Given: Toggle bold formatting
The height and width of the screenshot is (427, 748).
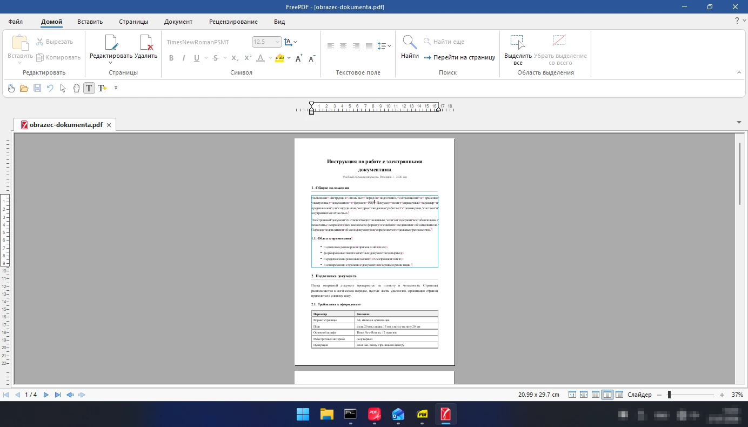Looking at the screenshot, I should [x=171, y=58].
